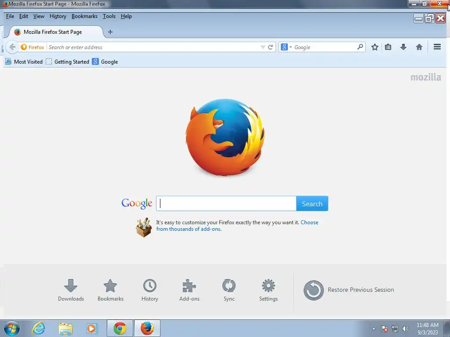Screen dimensions: 450x337
Task: Click the blue Search button
Action: 312,204
